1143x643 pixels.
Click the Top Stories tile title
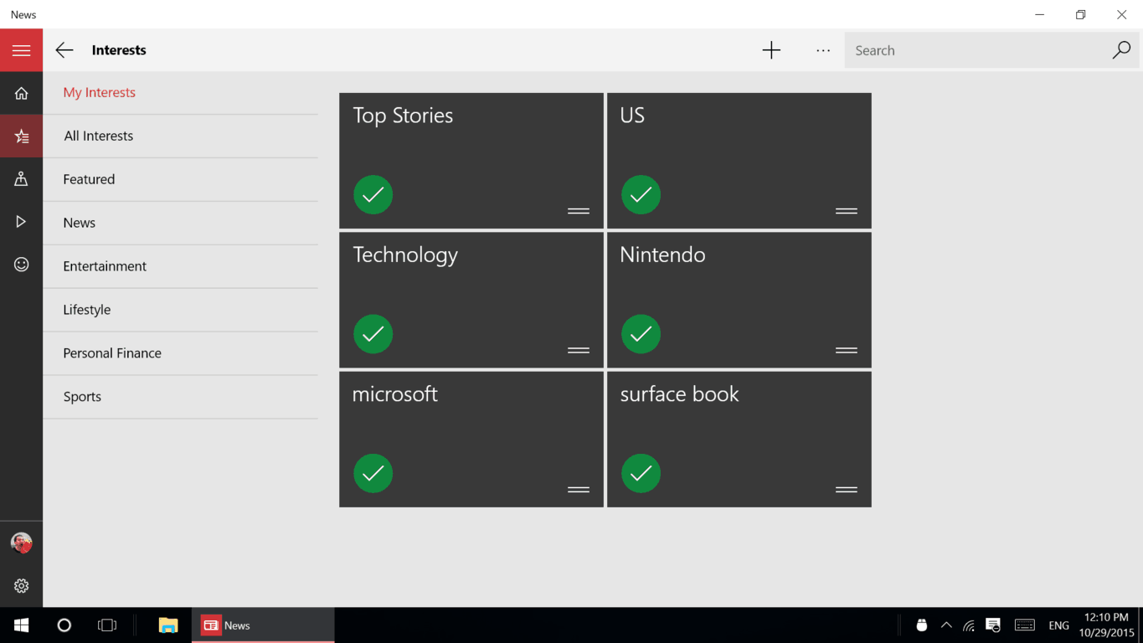pos(403,116)
